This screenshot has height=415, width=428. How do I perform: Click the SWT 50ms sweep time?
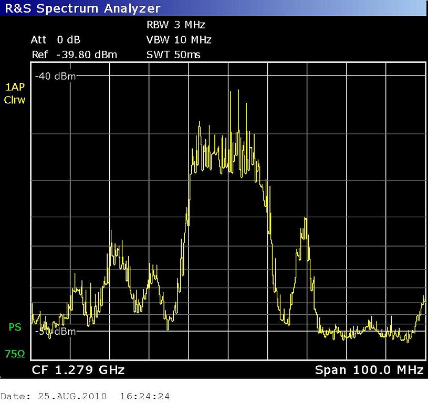(x=173, y=55)
